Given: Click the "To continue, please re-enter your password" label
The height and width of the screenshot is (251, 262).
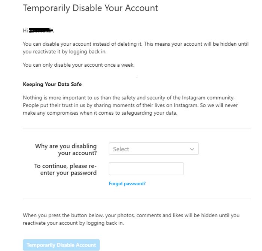Looking at the screenshot, I should (65, 169).
